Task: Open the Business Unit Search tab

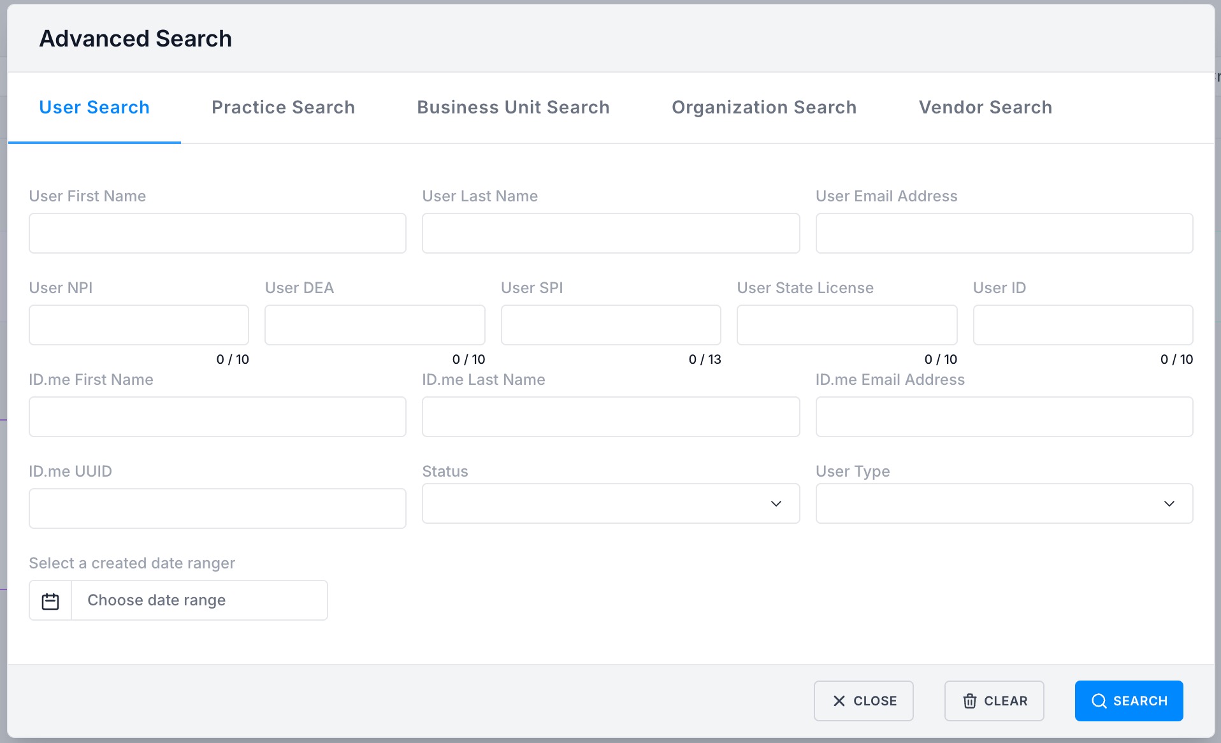Action: pos(513,107)
